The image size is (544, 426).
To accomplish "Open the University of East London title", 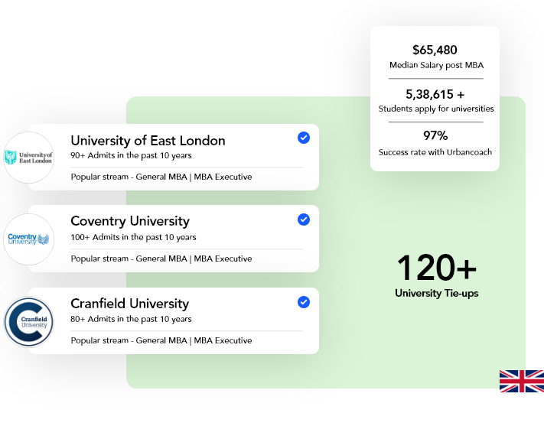I will [148, 141].
